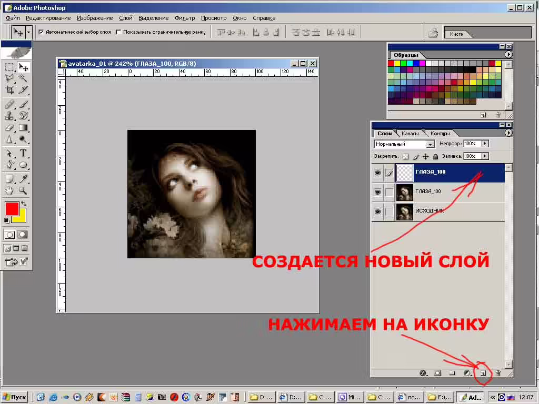Select the Polygonal Lasso tool
Image resolution: width=539 pixels, height=404 pixels.
tap(9, 79)
